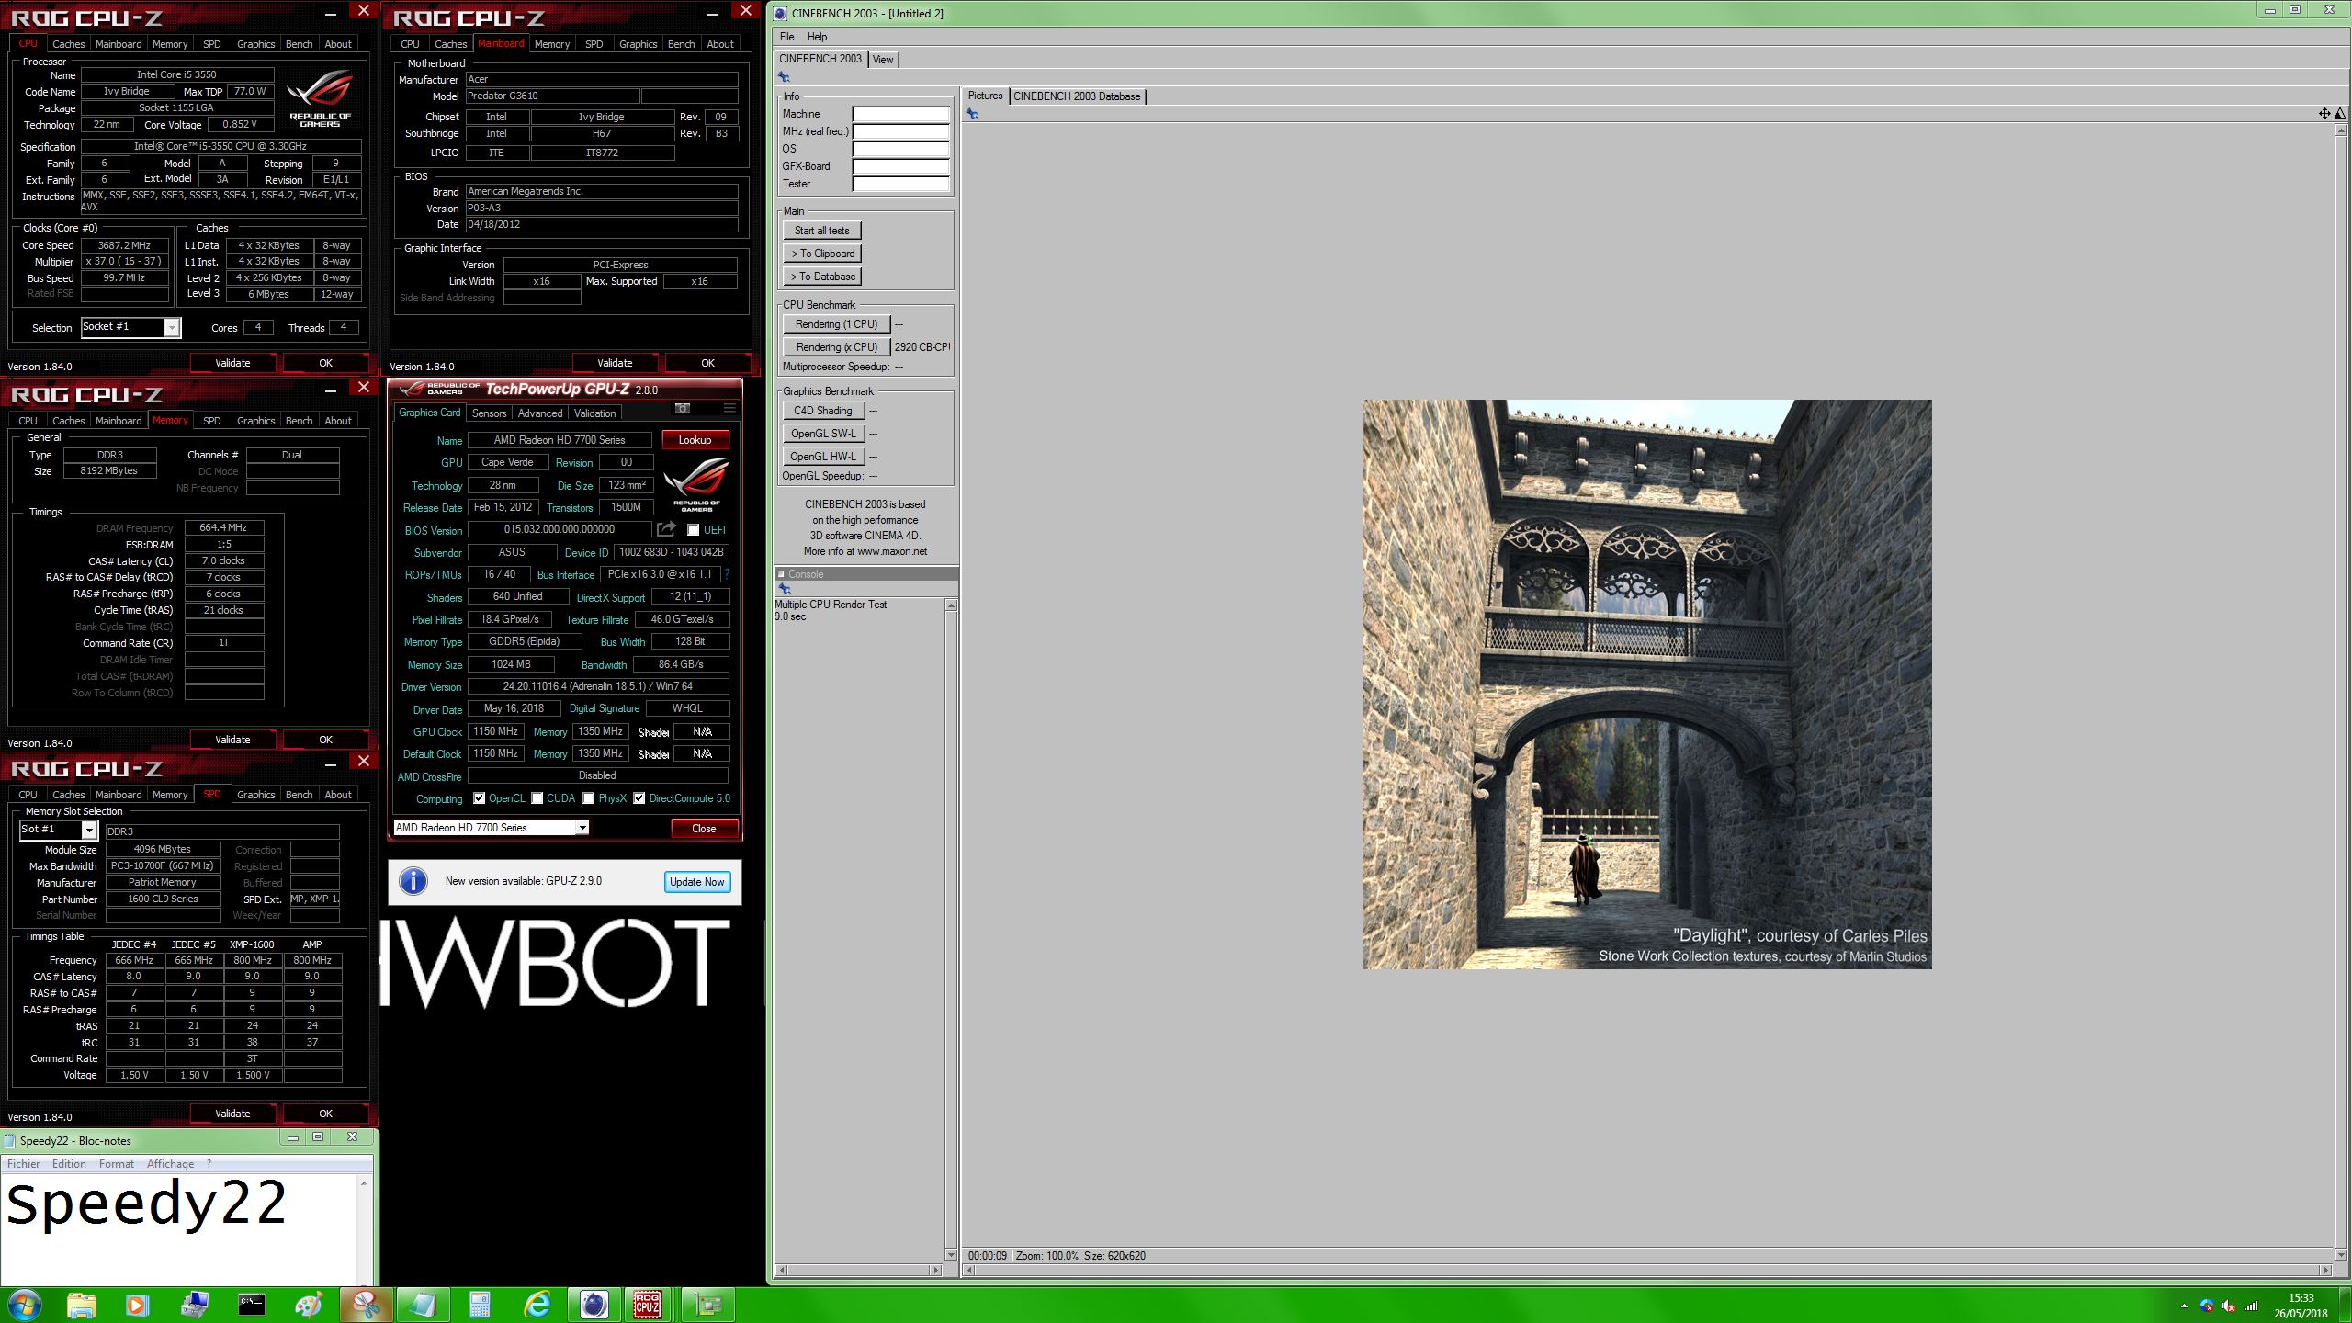Toggle UEFI checkbox in GPU-Z
The image size is (2352, 1323).
tap(694, 530)
